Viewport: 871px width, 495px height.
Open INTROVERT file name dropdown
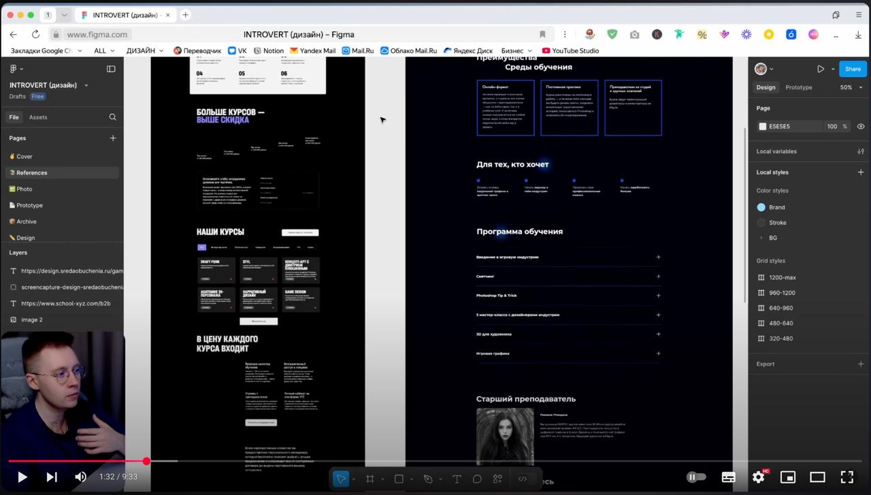click(86, 85)
